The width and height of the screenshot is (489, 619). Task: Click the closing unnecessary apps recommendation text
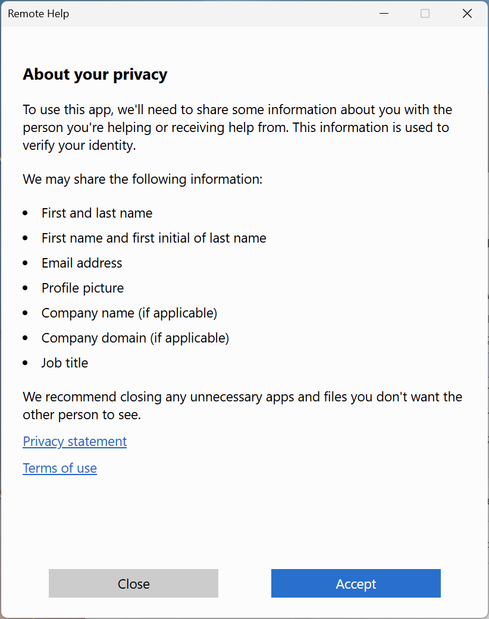tap(243, 406)
